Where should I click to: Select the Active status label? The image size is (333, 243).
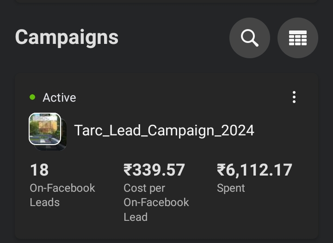pyautogui.click(x=59, y=97)
